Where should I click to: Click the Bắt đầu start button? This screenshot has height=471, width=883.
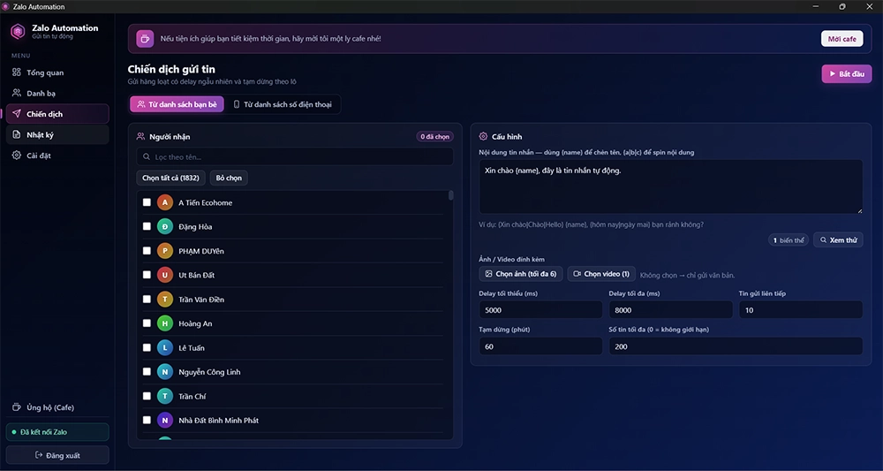[x=847, y=74]
